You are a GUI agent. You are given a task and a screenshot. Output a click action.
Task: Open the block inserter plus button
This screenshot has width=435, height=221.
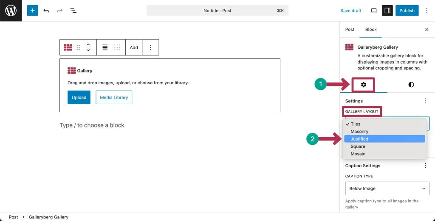point(33,11)
